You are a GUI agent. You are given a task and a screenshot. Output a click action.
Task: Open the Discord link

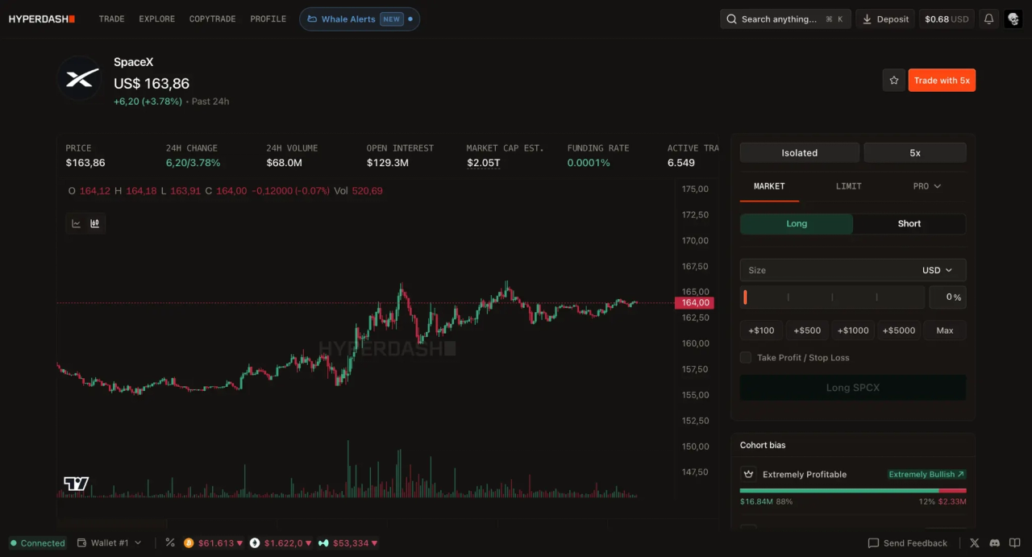point(995,543)
